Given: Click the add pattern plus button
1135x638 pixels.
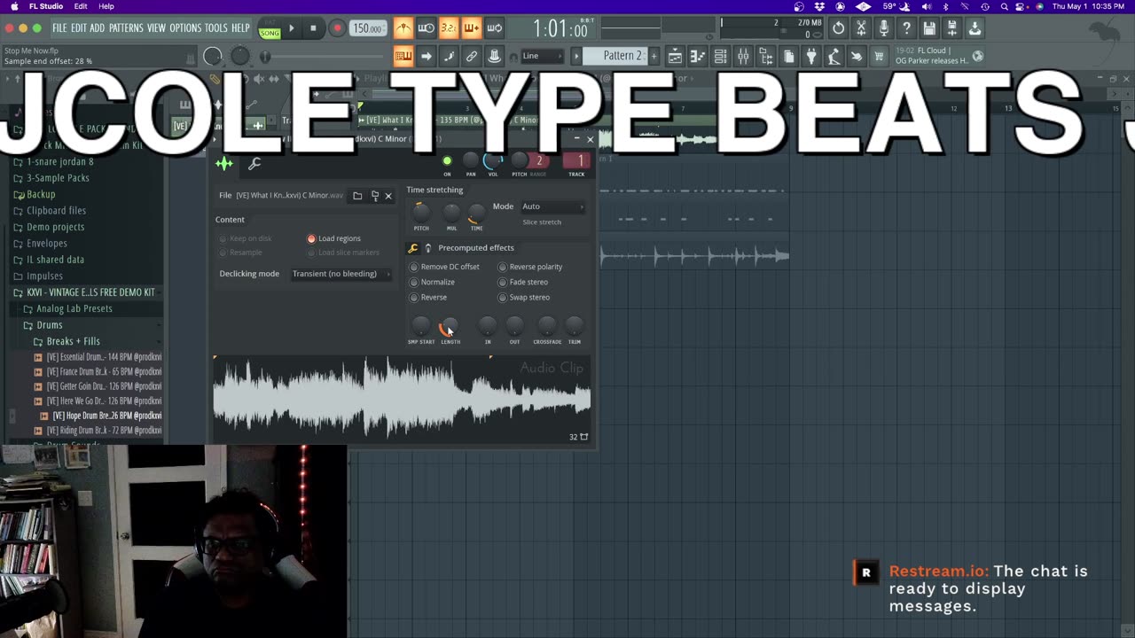Looking at the screenshot, I should (x=654, y=56).
